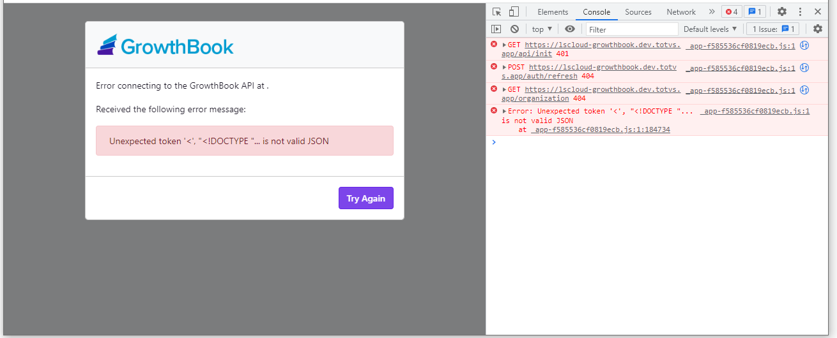The height and width of the screenshot is (338, 837).
Task: Open the DevTools three-dot customize menu
Action: coord(799,11)
